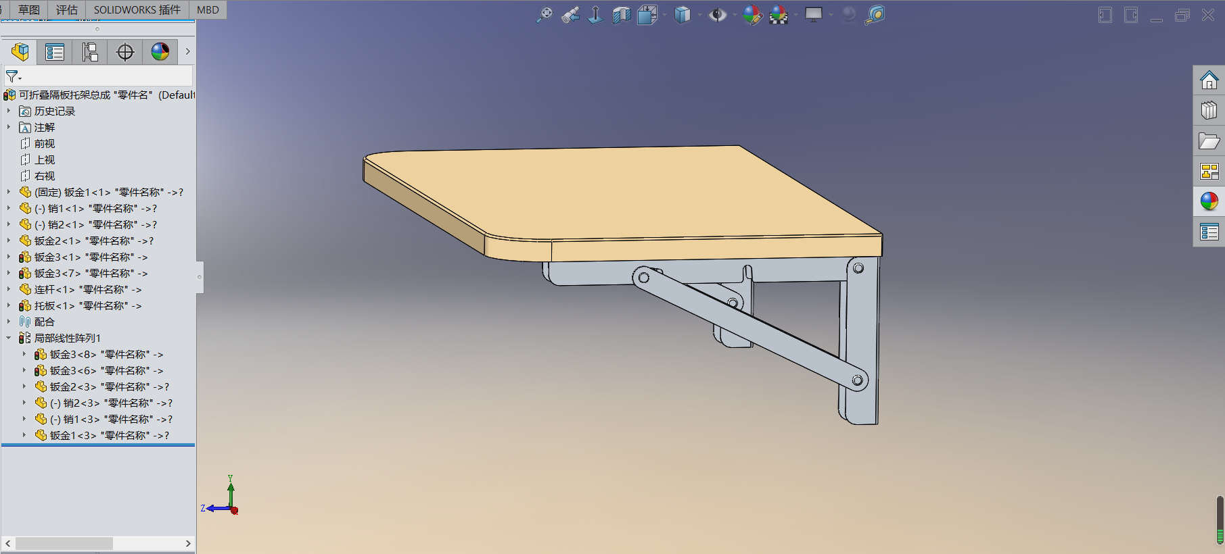Open the 评估 tab

67,9
